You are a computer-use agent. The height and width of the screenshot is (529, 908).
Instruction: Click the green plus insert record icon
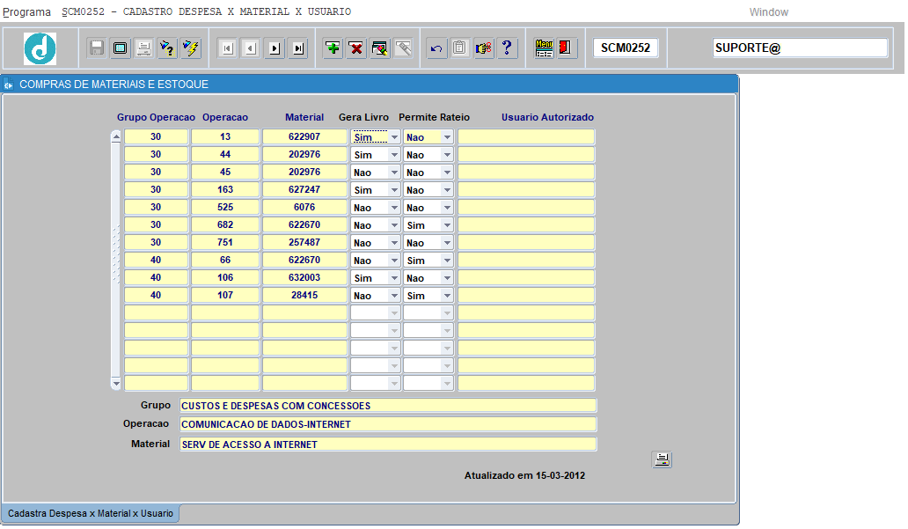333,48
